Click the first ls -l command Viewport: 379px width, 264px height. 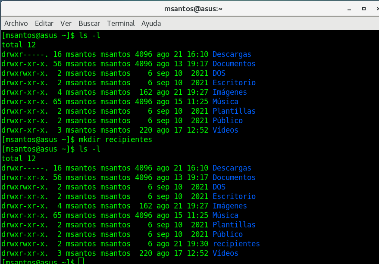(90, 35)
